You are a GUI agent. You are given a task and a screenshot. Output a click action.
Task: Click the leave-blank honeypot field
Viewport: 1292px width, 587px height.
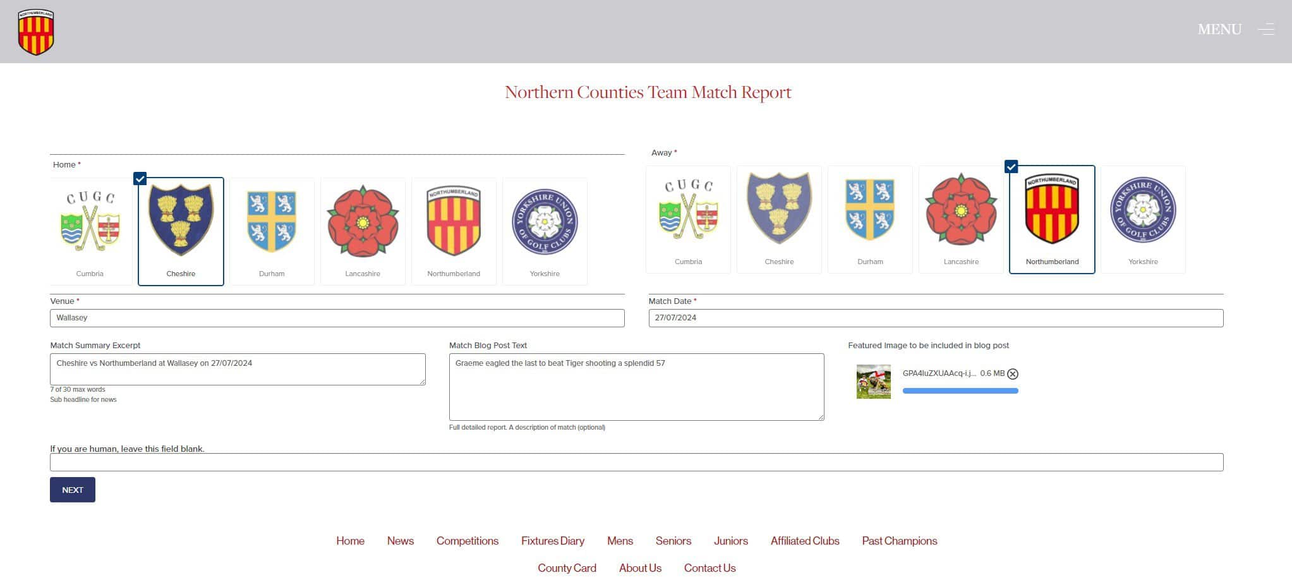[x=636, y=463]
